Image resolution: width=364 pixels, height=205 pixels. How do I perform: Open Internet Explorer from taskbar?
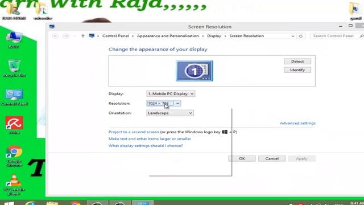(x=30, y=203)
